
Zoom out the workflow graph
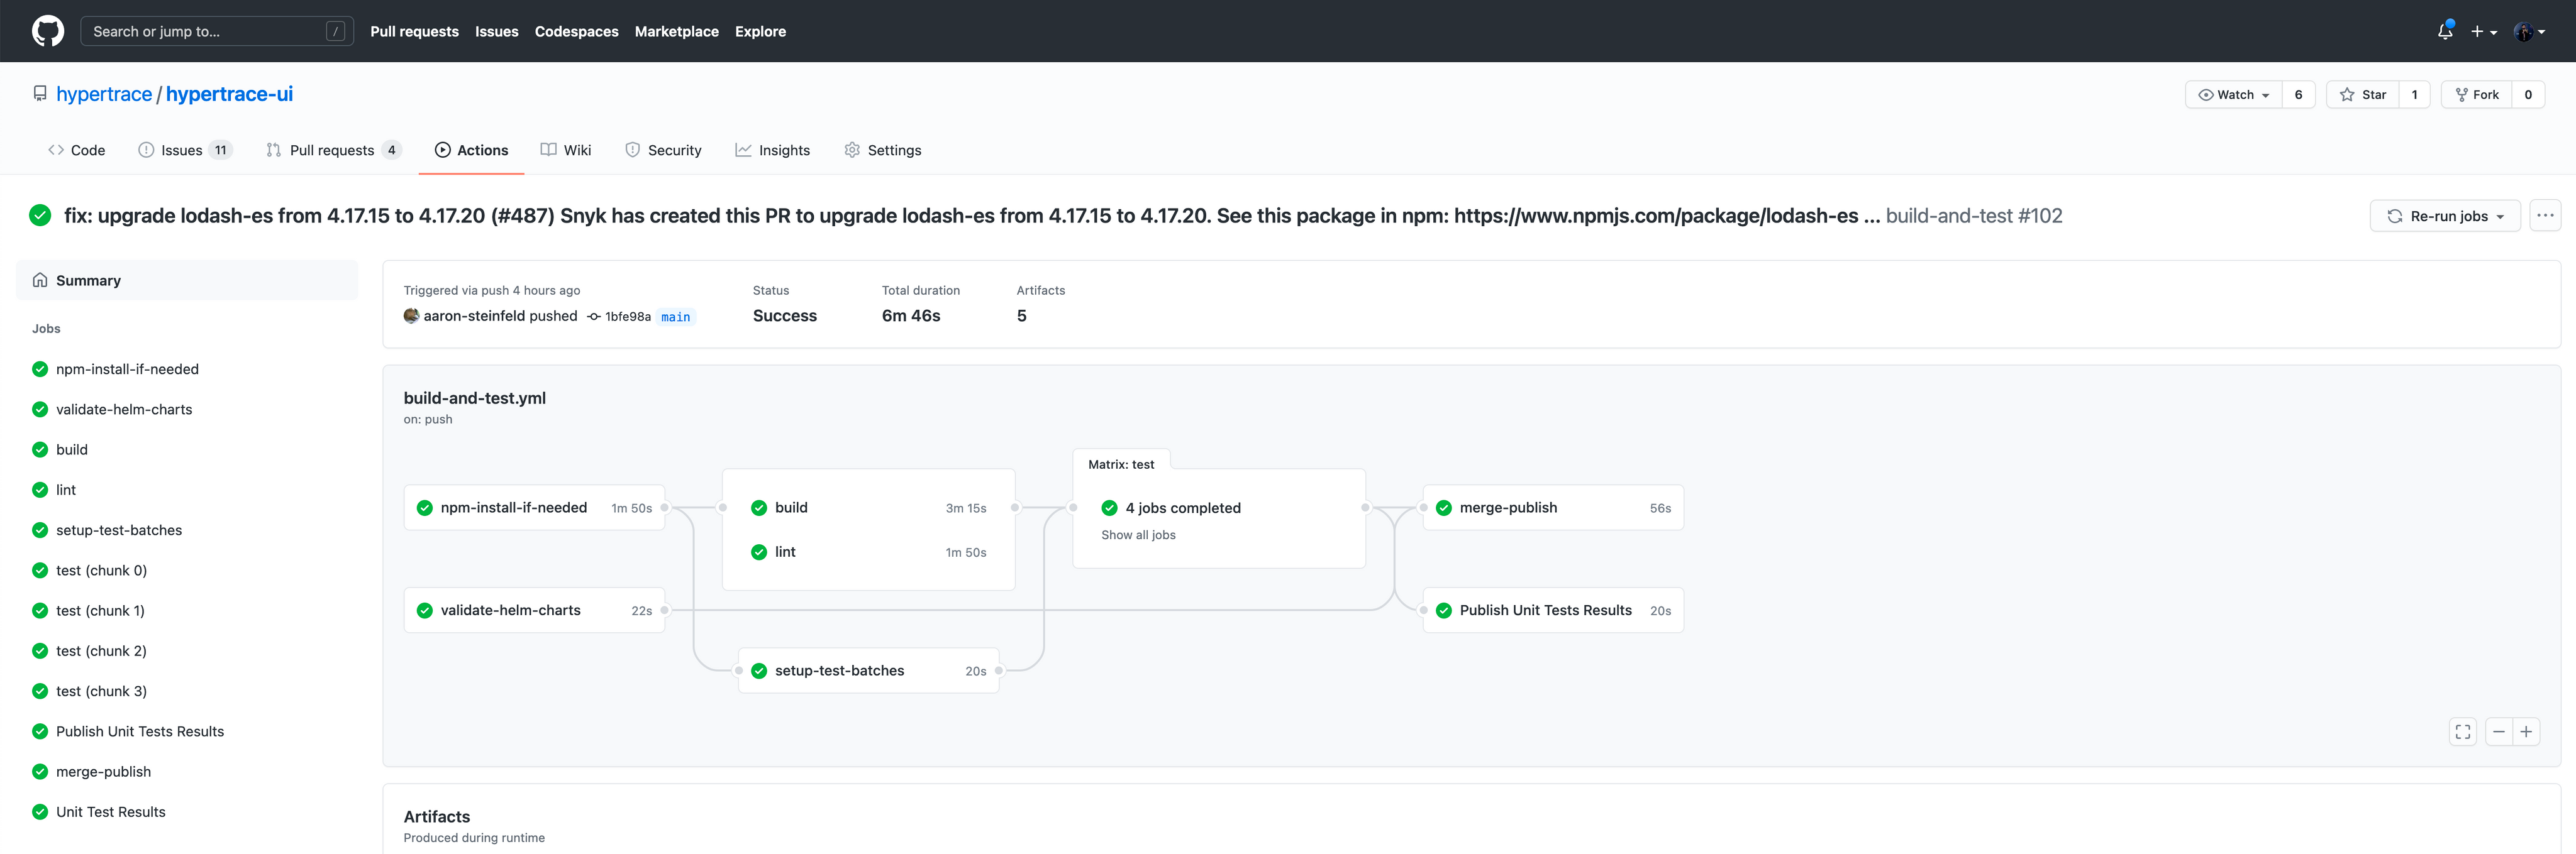2498,732
